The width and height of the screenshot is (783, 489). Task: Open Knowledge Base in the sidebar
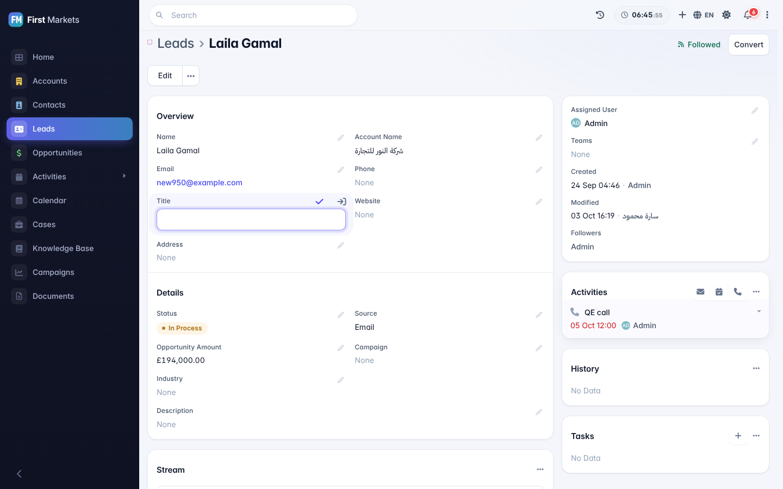(x=70, y=248)
